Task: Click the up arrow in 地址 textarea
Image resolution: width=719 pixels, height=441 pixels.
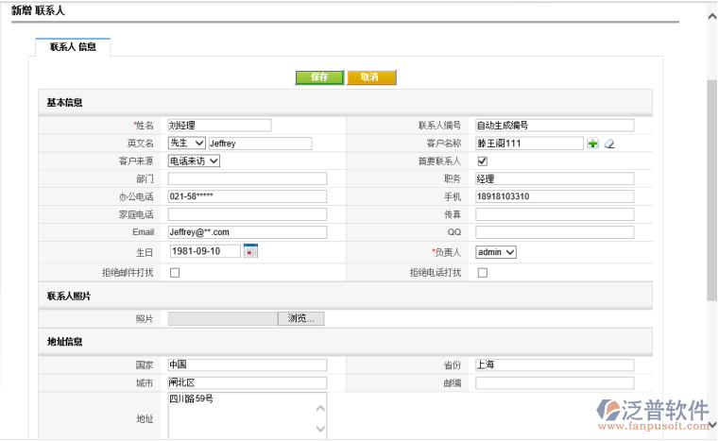Action: click(x=319, y=408)
